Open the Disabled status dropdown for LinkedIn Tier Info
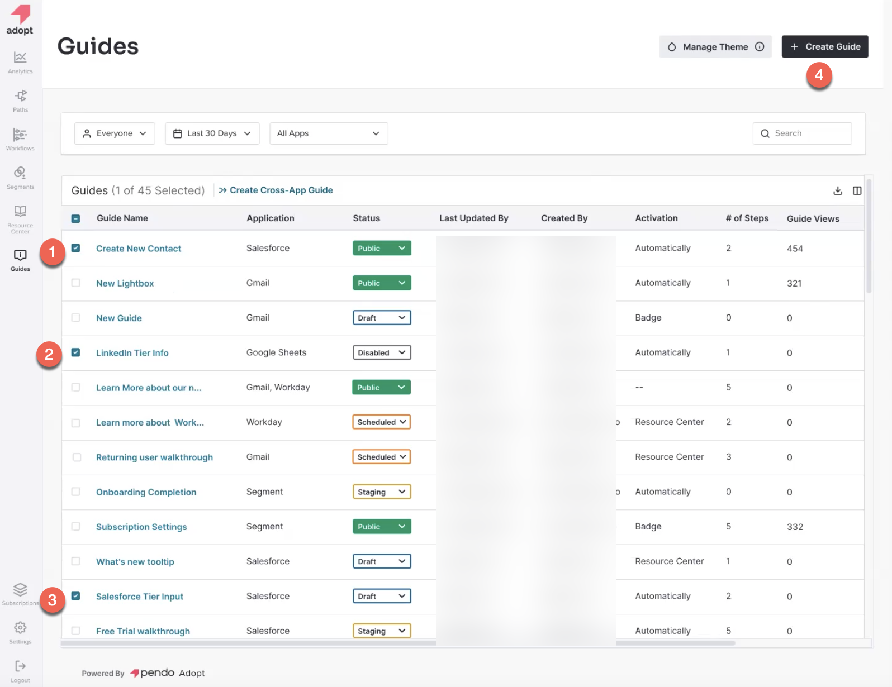892x687 pixels. (382, 352)
